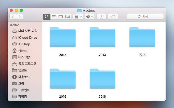Click the Masters folder proxy icon in title
Image resolution: width=174 pixels, height=108 pixels.
coord(79,10)
